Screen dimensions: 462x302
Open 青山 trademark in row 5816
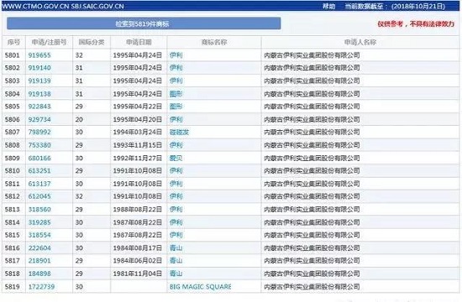[176, 247]
